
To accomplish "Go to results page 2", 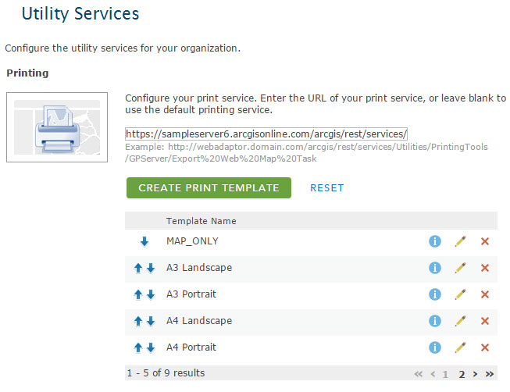I will click(462, 374).
